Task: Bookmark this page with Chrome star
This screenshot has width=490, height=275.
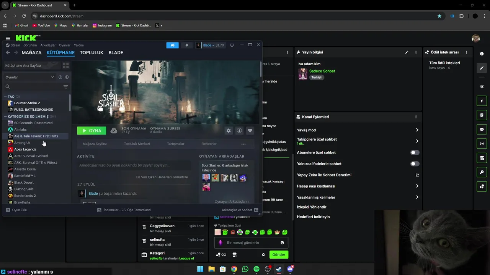Action: [x=439, y=16]
